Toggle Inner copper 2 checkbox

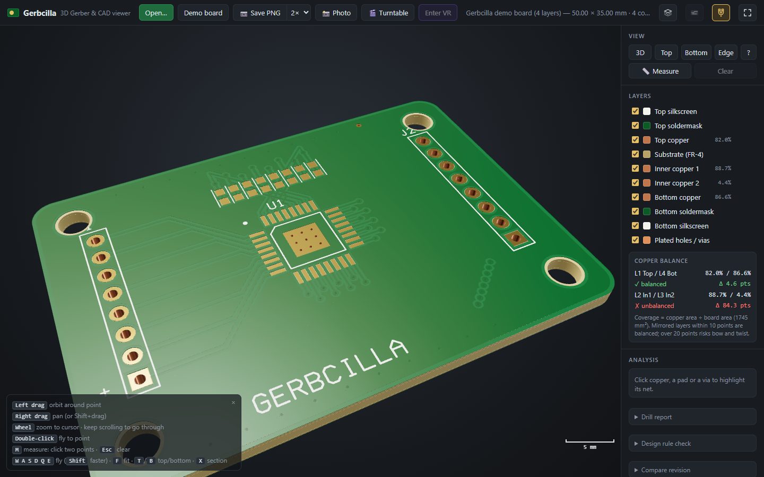point(635,183)
